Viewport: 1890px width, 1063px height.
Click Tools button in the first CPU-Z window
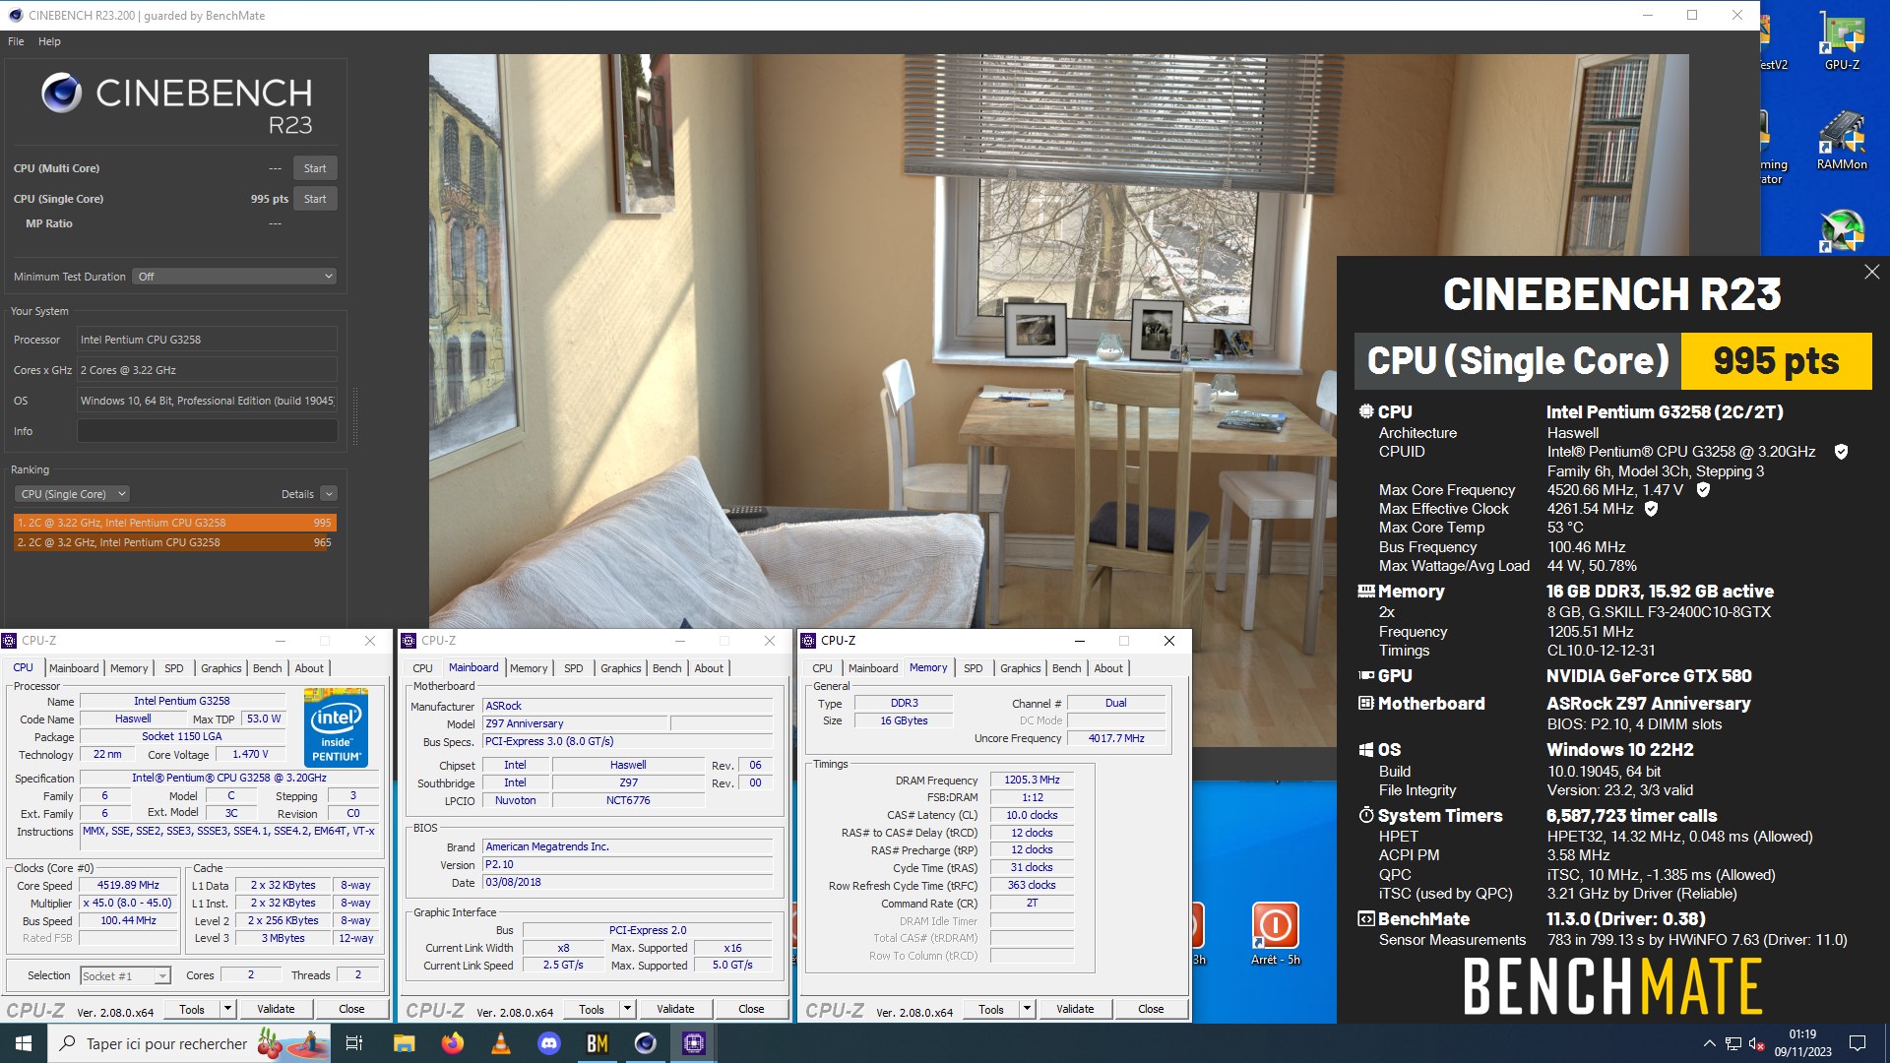tap(192, 1009)
